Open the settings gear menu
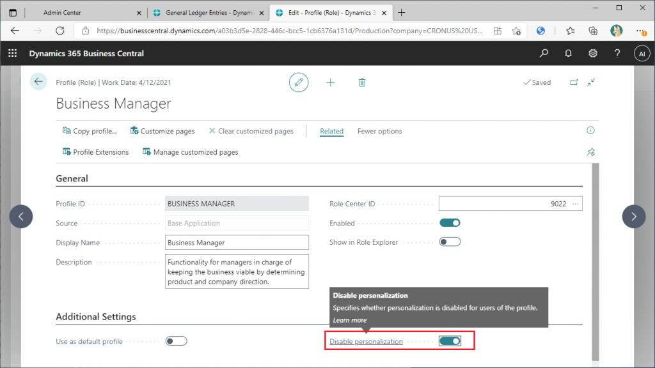Image resolution: width=655 pixels, height=368 pixels. point(593,54)
